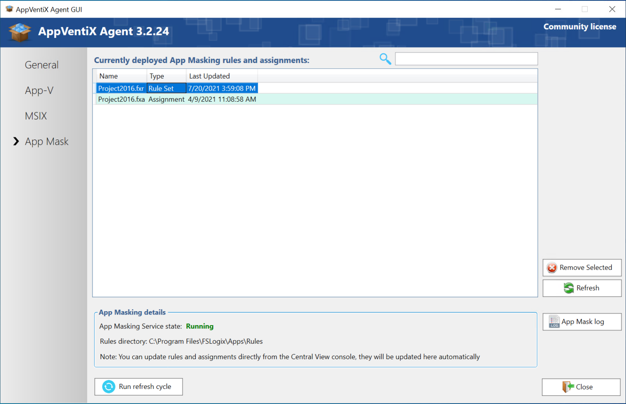Open the General section
The width and height of the screenshot is (626, 404).
tap(42, 65)
